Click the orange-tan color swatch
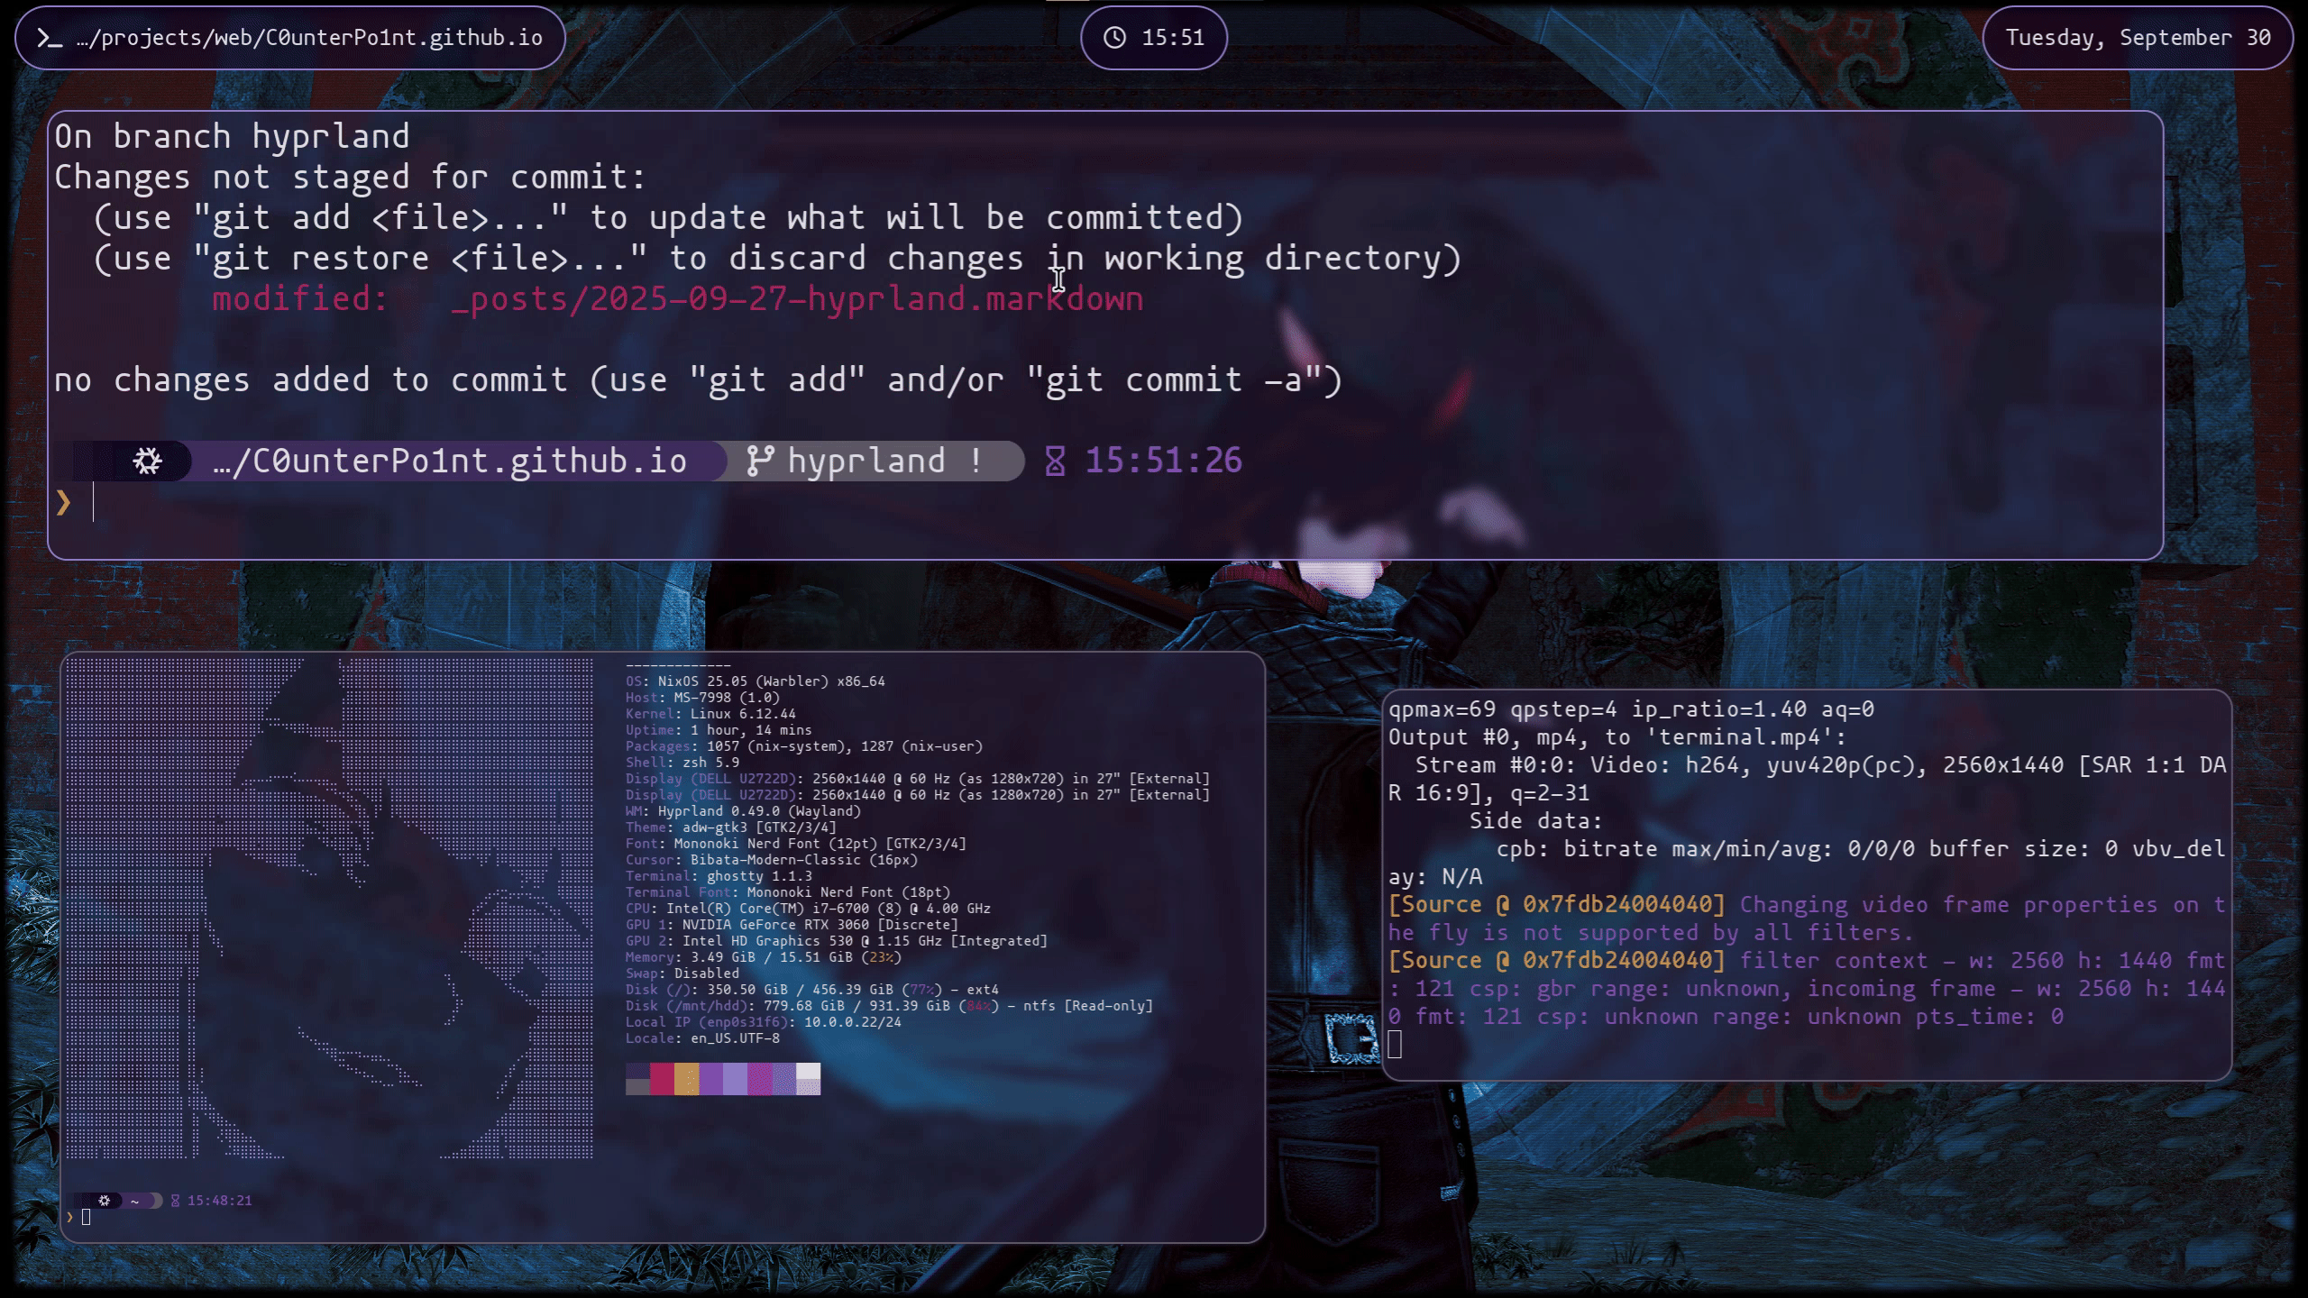Viewport: 2308px width, 1298px height. click(x=686, y=1078)
